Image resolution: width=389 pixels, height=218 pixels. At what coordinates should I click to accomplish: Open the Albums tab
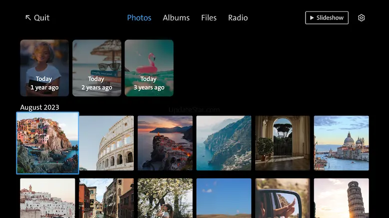click(x=176, y=18)
